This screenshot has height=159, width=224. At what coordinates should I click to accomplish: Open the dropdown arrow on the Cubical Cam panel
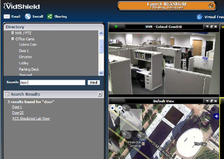click(207, 26)
